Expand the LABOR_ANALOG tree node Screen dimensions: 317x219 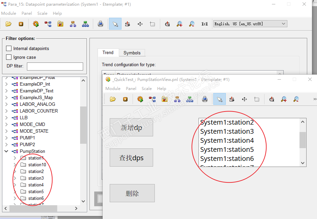click(6, 104)
